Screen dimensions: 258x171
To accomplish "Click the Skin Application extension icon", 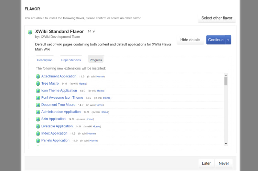I will coord(38,119).
